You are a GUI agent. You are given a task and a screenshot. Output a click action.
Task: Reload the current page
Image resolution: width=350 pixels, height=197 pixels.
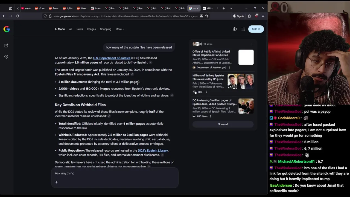(17, 16)
